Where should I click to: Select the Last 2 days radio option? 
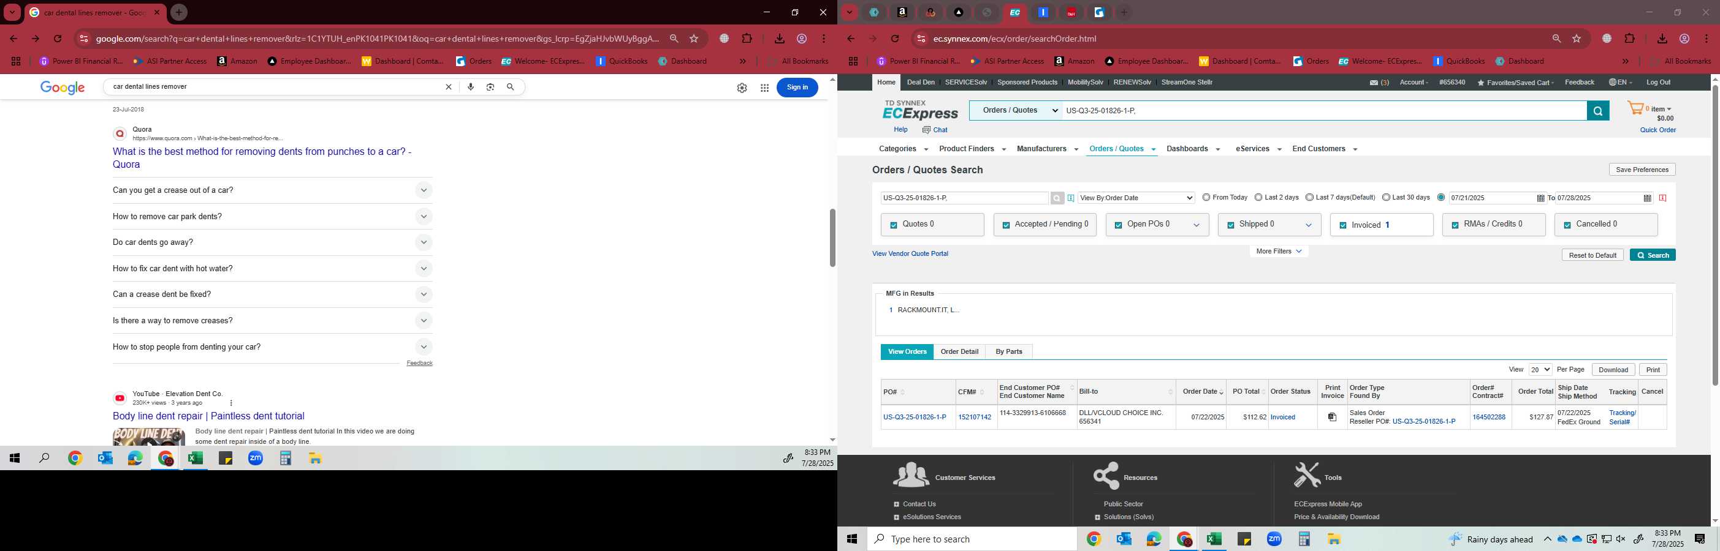(x=1258, y=198)
